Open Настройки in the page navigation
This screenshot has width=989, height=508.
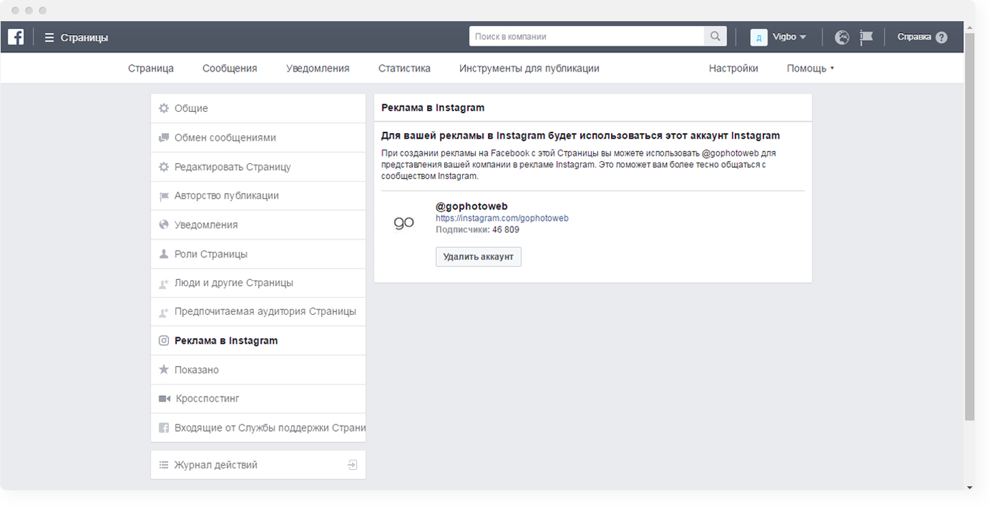click(x=733, y=68)
